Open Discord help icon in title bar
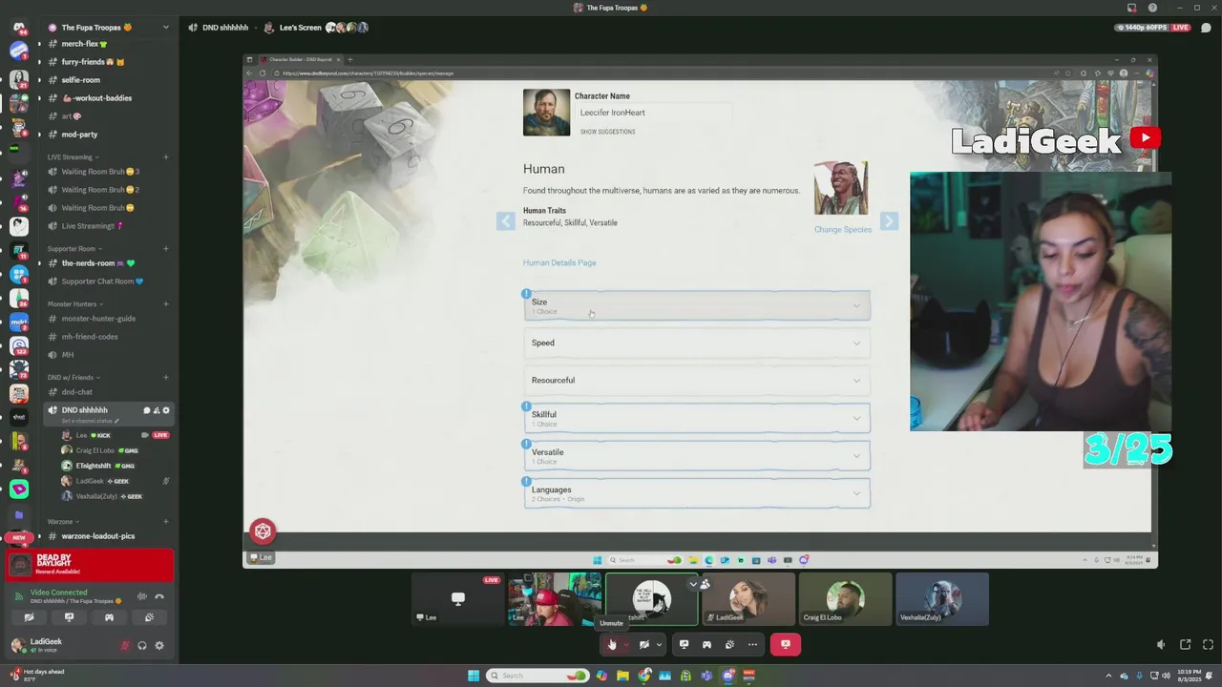The image size is (1222, 687). (x=1152, y=8)
